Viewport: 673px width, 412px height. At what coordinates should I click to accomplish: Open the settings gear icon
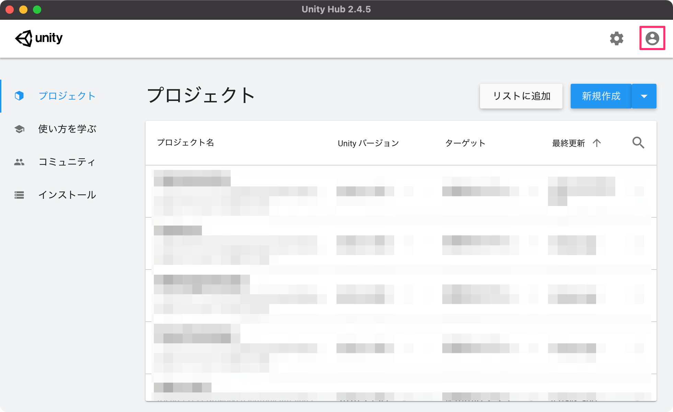coord(617,38)
